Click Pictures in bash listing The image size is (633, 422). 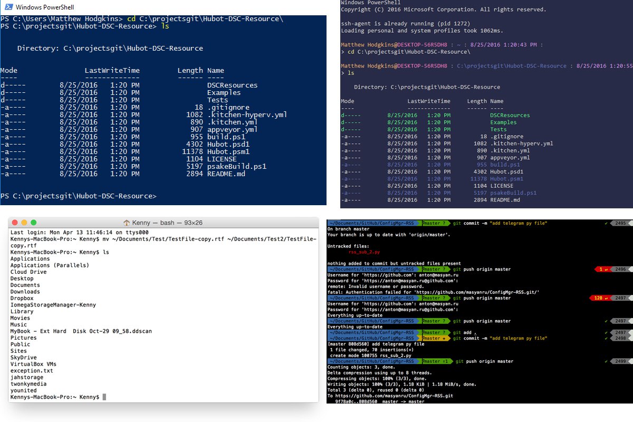[x=24, y=338]
